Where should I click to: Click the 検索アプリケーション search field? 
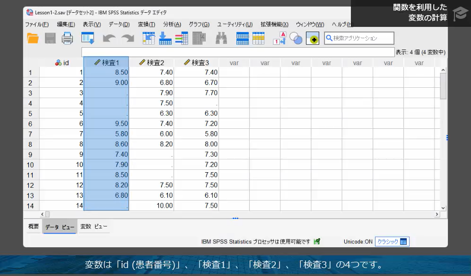click(362, 38)
